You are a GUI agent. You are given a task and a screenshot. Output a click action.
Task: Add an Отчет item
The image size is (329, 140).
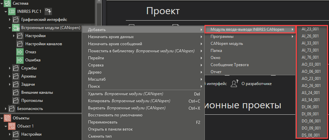point(250,72)
